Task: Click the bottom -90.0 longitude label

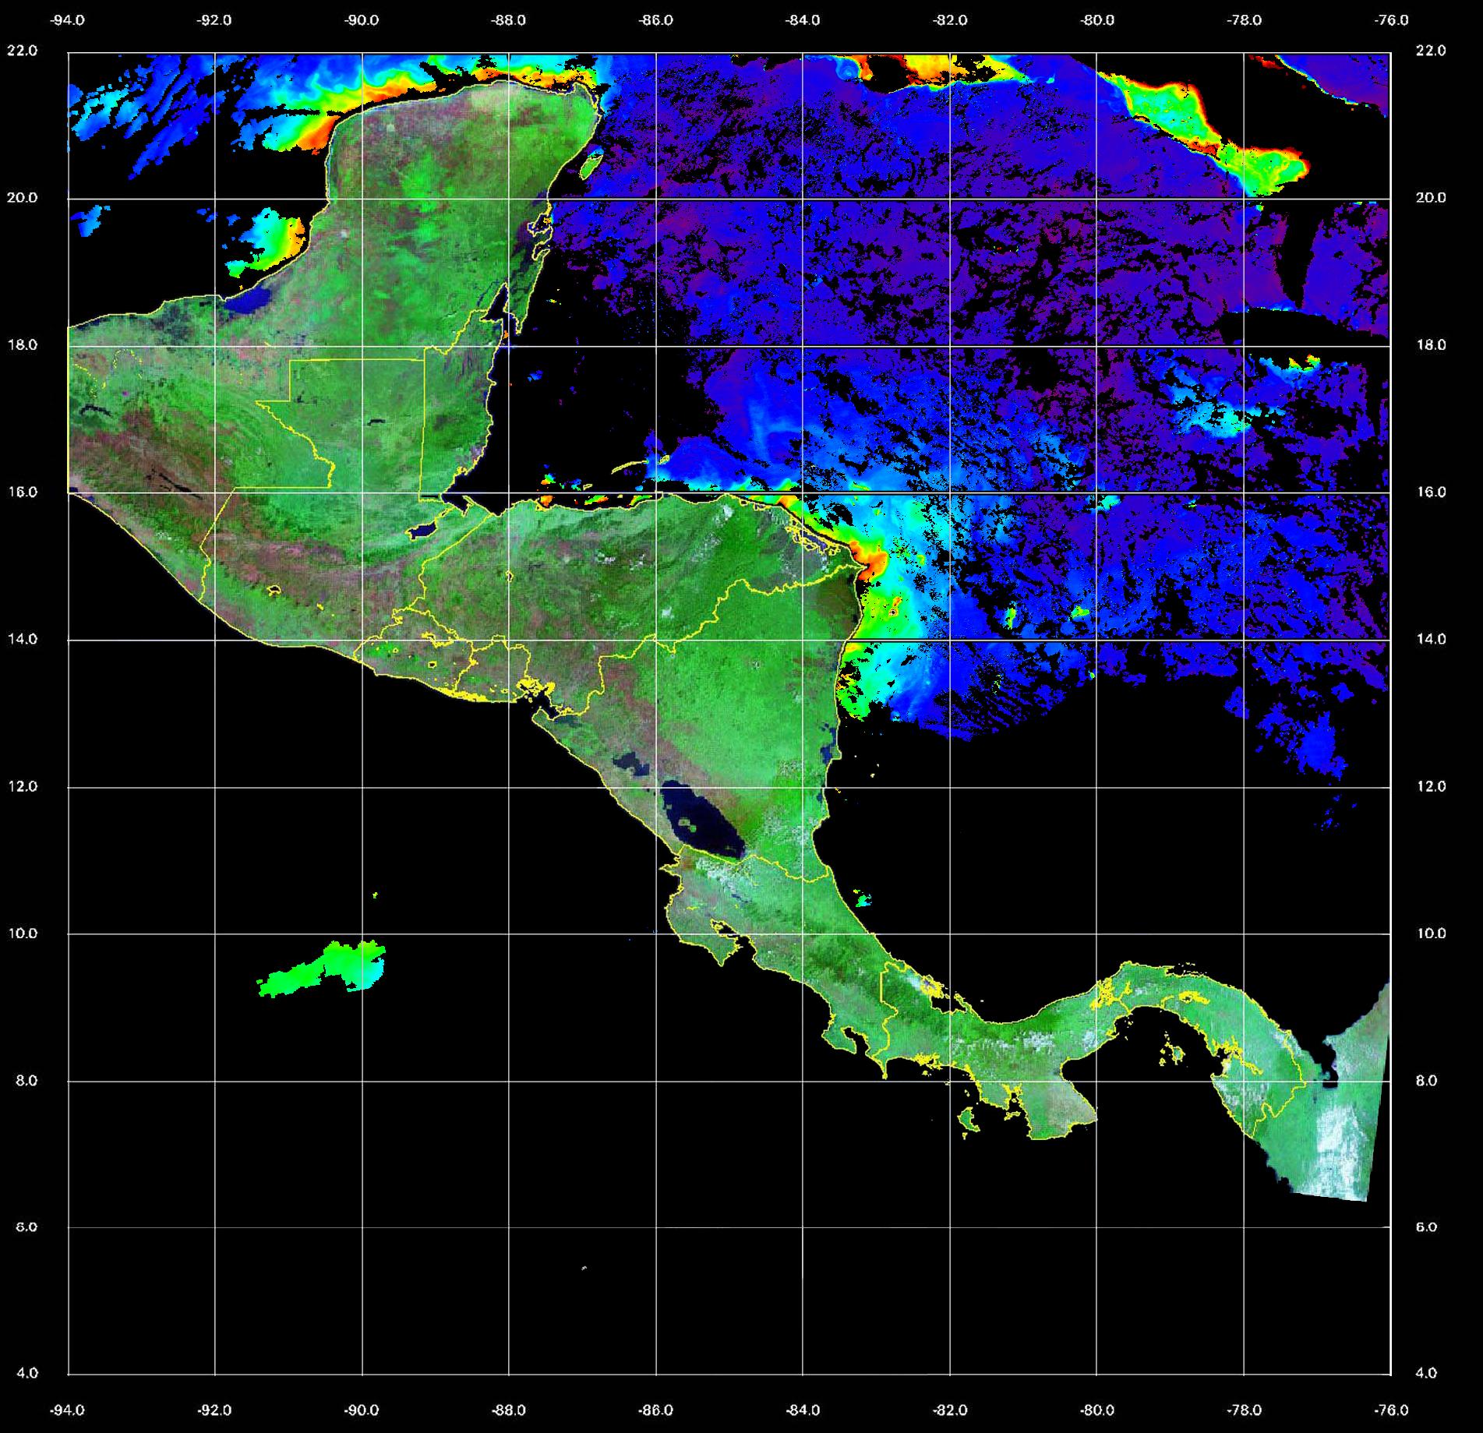Action: pyautogui.click(x=362, y=1410)
